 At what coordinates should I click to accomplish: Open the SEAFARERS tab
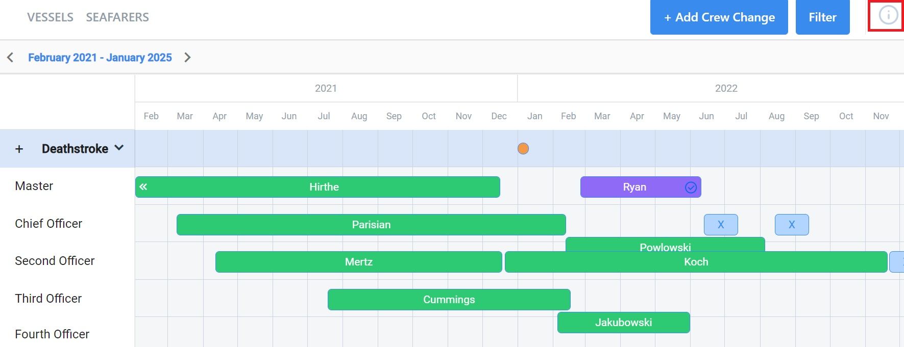pyautogui.click(x=117, y=17)
